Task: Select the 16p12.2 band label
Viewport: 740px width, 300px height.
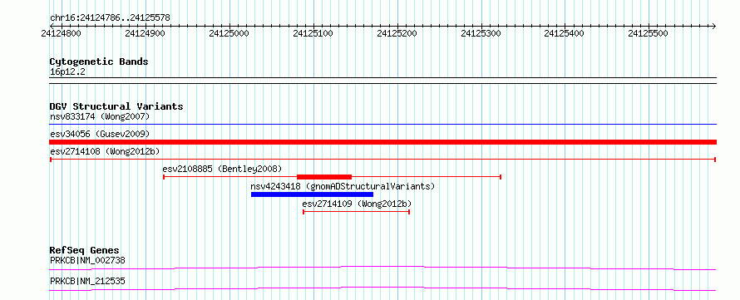Action: [67, 72]
